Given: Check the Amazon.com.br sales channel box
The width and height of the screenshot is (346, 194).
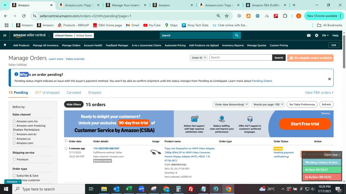Looking at the screenshot, I should 14,134.
